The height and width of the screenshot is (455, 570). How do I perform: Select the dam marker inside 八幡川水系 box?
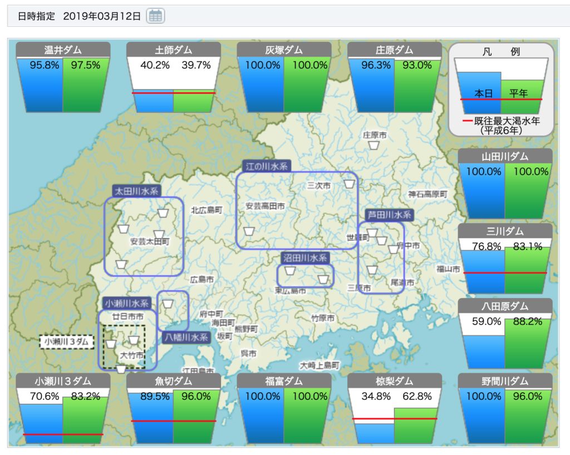point(167,304)
